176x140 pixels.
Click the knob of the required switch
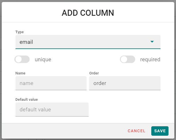[x=124, y=60]
